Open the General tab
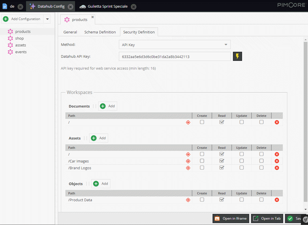 70,32
